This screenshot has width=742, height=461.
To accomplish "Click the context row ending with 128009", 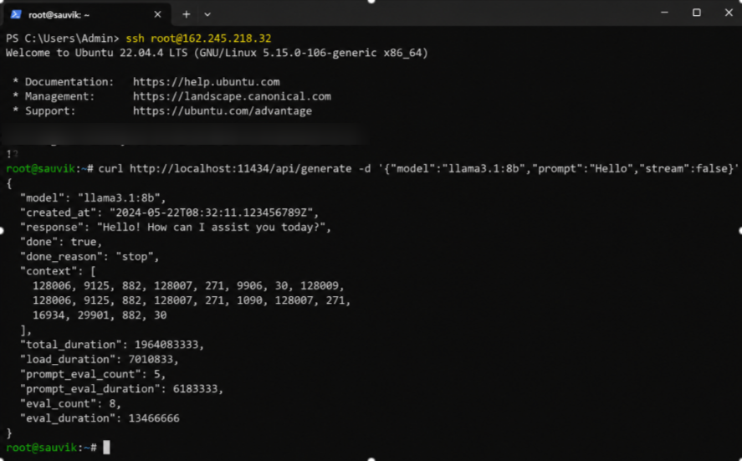I will click(x=188, y=286).
